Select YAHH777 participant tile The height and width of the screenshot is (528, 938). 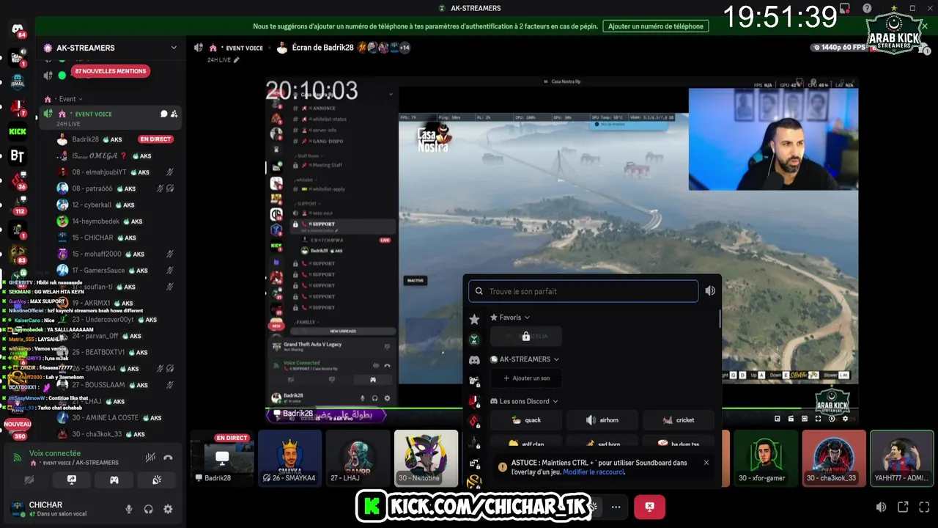(902, 458)
